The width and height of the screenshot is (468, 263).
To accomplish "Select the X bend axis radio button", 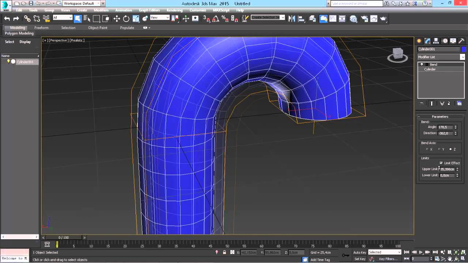I will pos(427,149).
